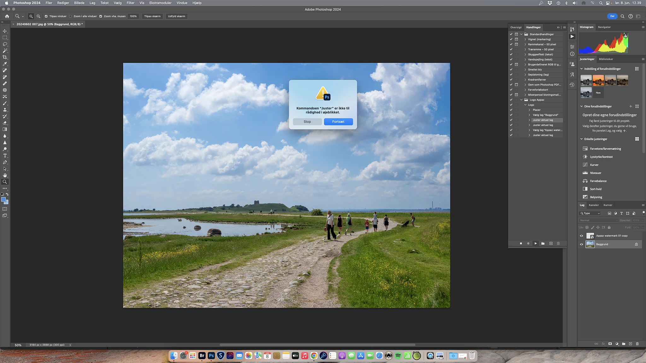Enable 'Zoom i alle vinduer' checkbox

70,16
